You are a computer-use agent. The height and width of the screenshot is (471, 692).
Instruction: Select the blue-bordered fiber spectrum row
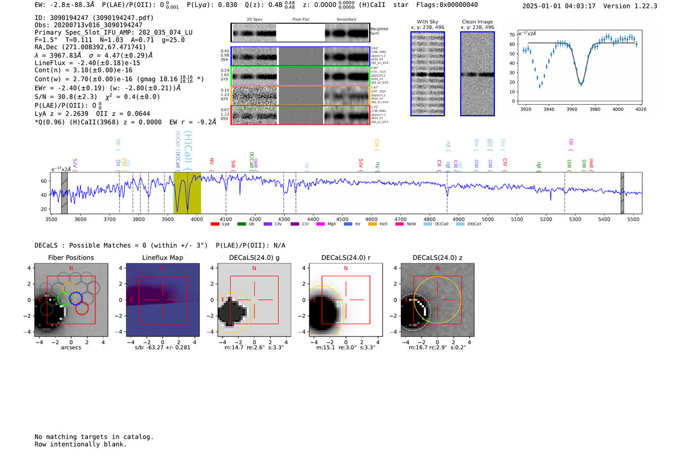(300, 56)
